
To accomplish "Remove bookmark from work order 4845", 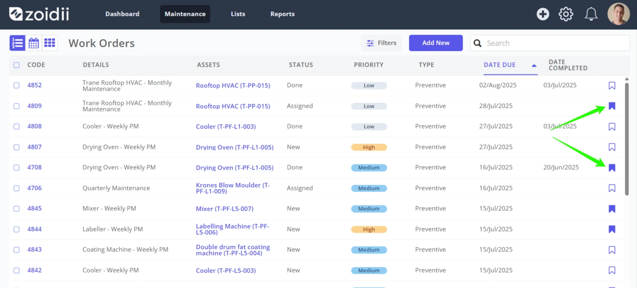I will (612, 209).
